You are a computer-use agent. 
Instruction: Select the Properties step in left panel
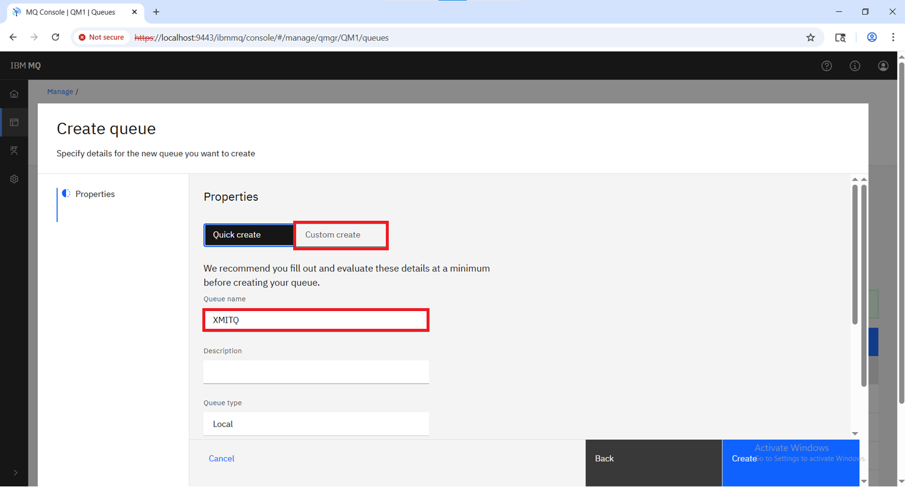(x=95, y=194)
